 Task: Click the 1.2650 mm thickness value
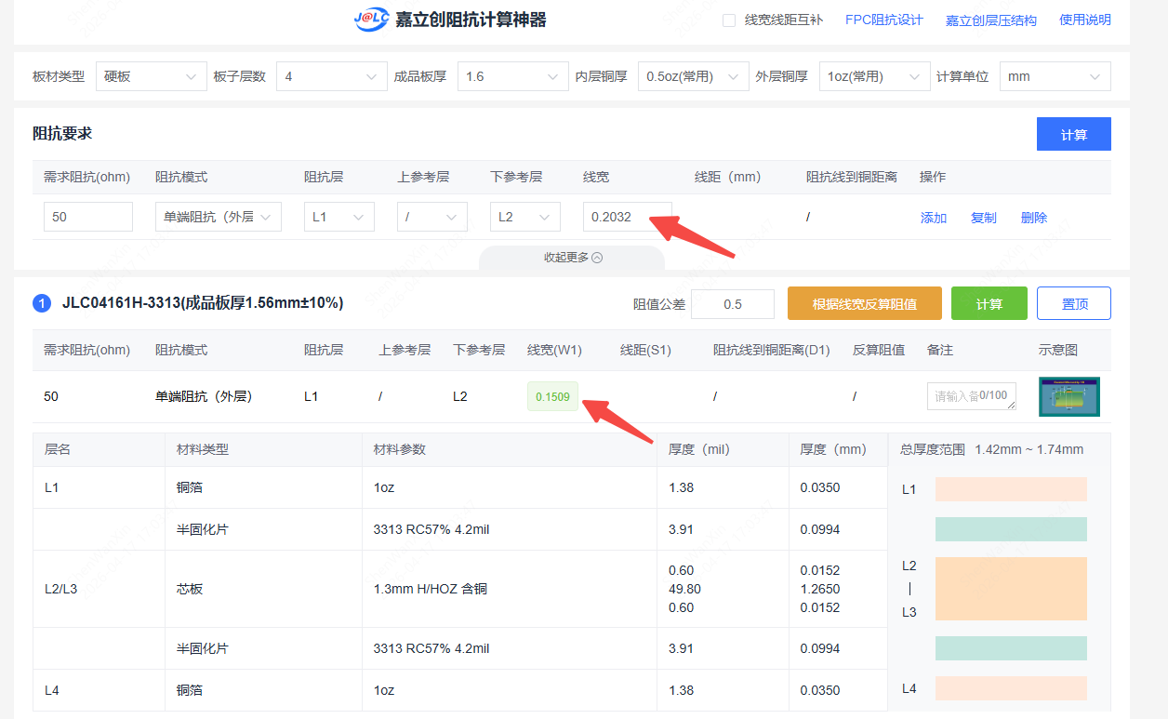pos(820,589)
